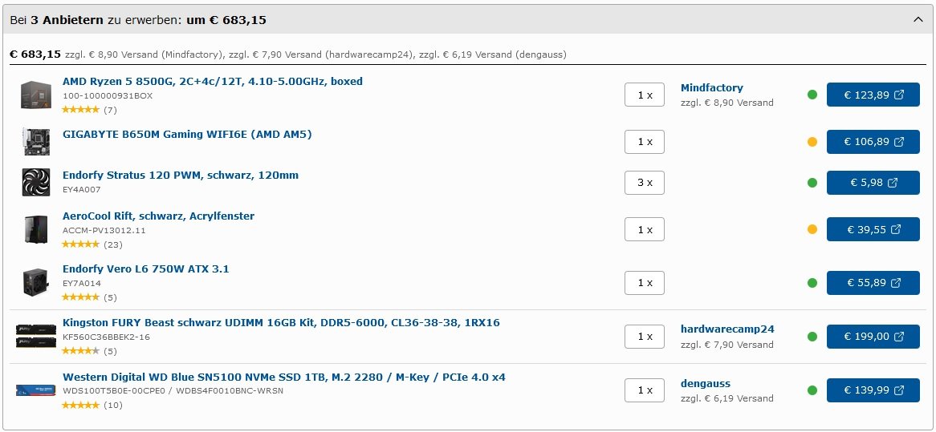Click star rating (5) of Endorfy Vero L6
Image resolution: width=936 pixels, height=432 pixels.
[90, 297]
